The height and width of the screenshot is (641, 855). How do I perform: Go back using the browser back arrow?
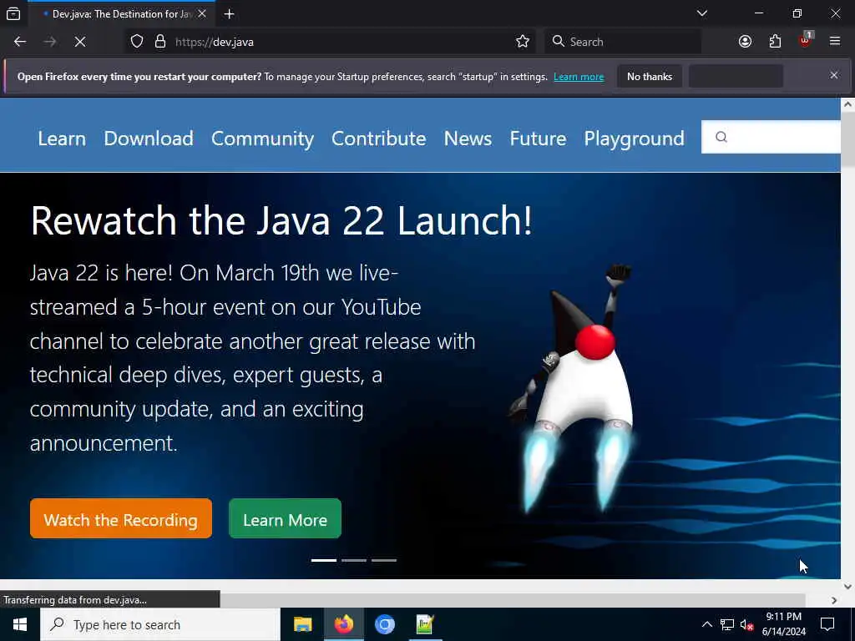[20, 42]
